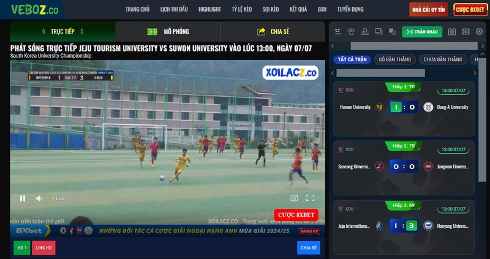Open the BXH menu item
Screen dimensions: 490x259
click(x=322, y=9)
